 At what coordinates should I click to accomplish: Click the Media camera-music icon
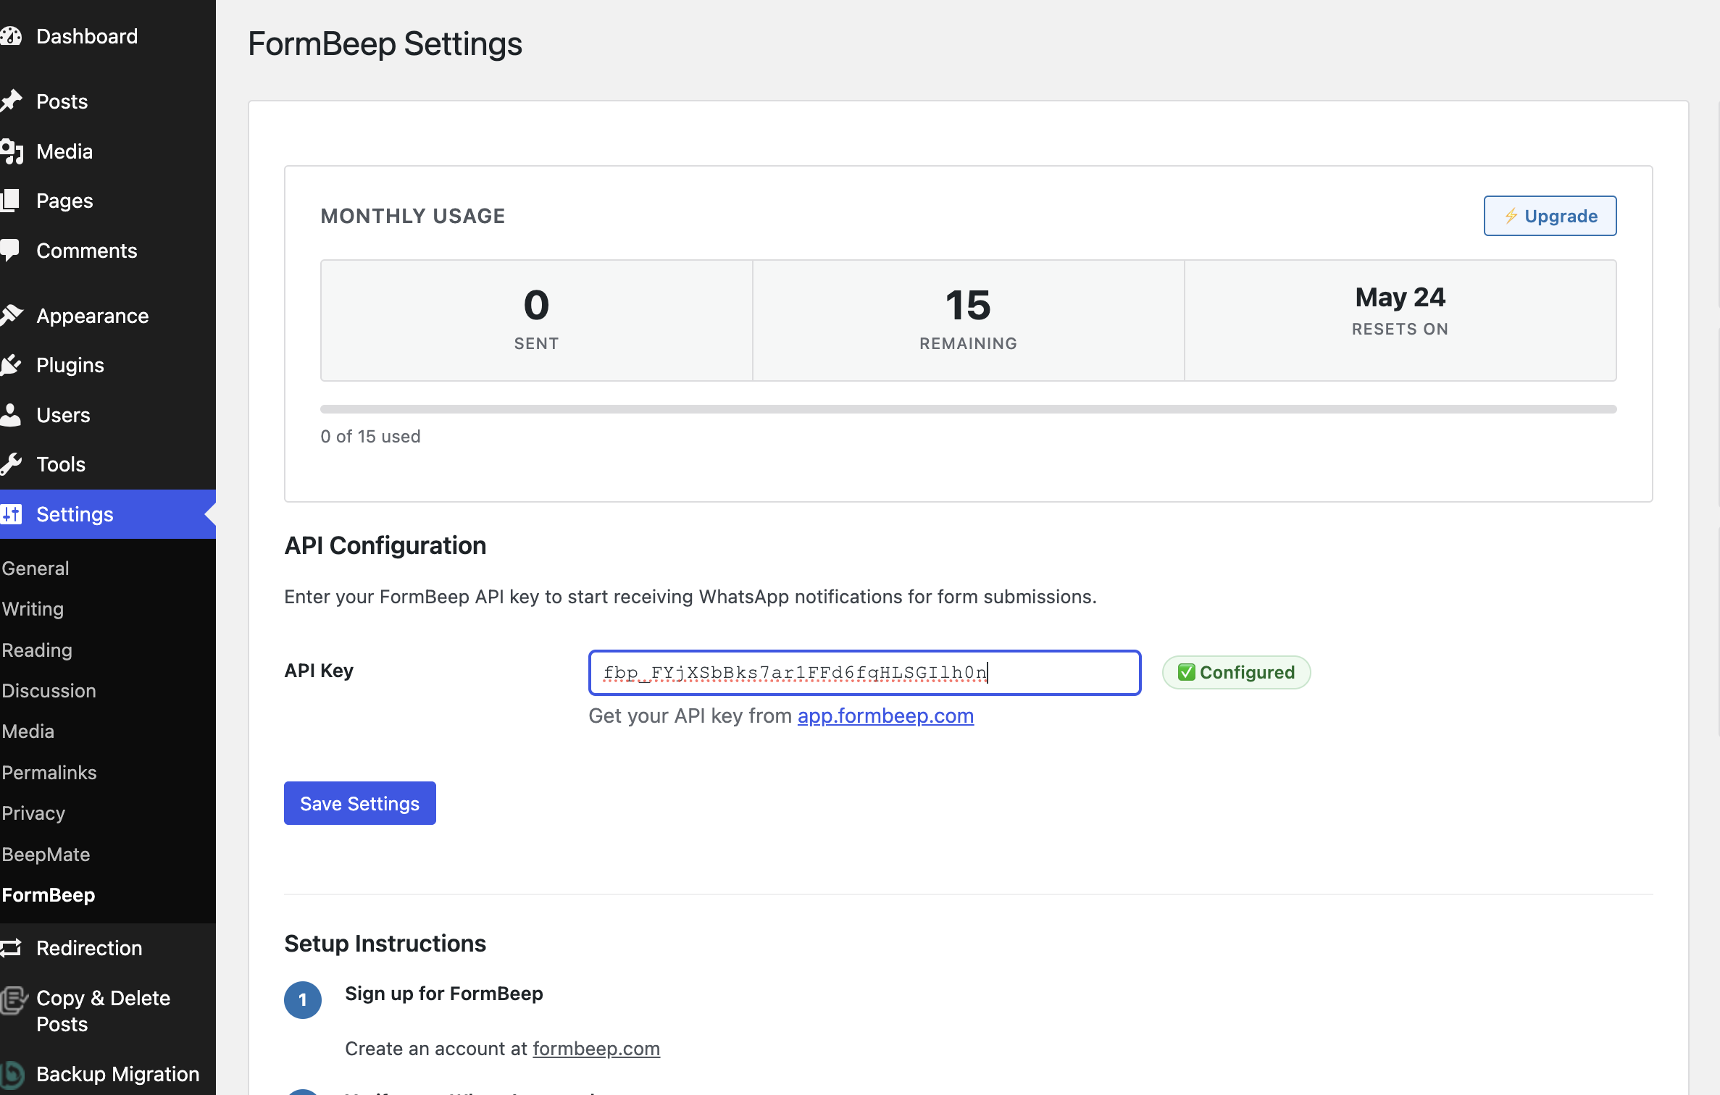[11, 151]
